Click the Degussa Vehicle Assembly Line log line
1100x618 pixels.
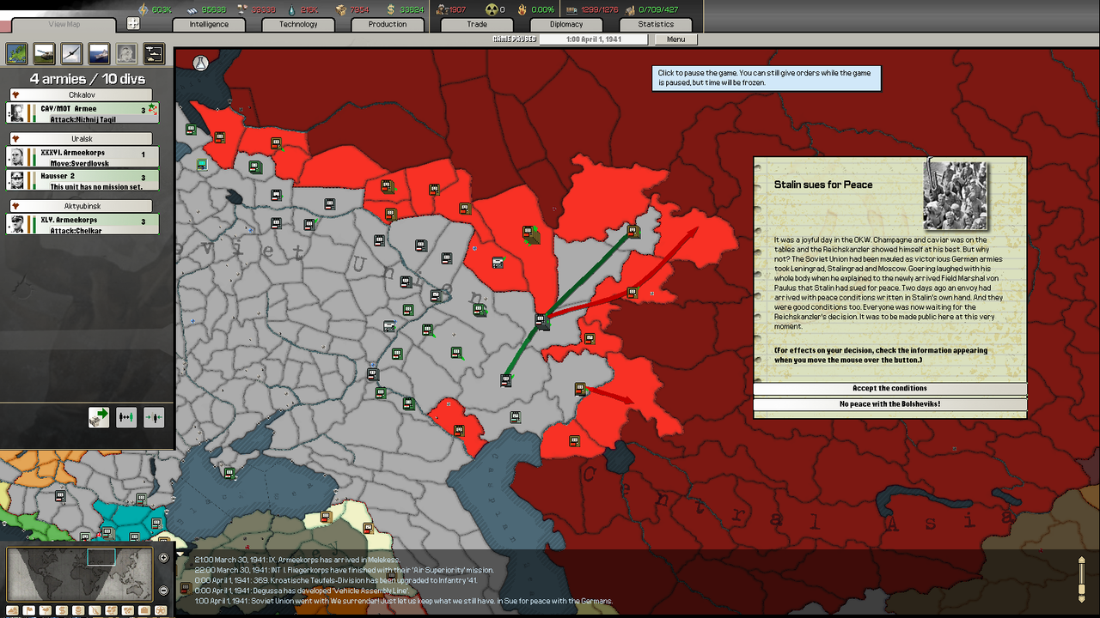point(301,591)
